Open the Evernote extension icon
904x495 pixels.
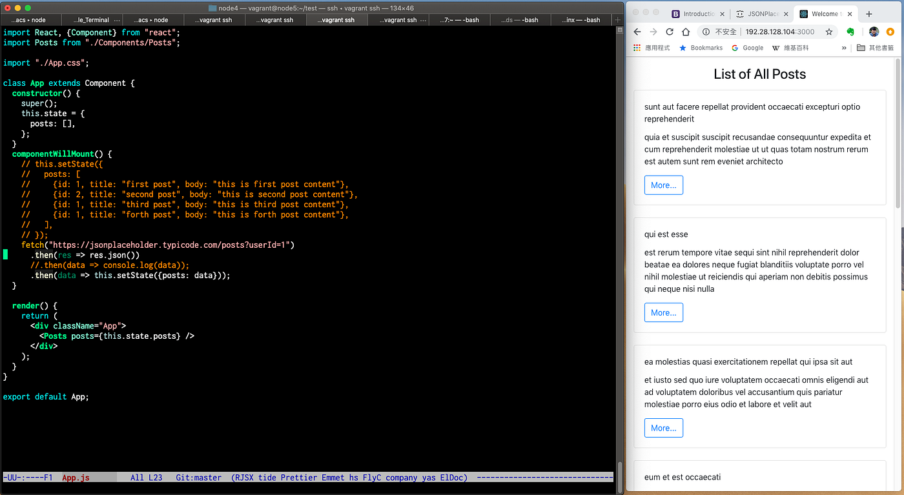[850, 32]
